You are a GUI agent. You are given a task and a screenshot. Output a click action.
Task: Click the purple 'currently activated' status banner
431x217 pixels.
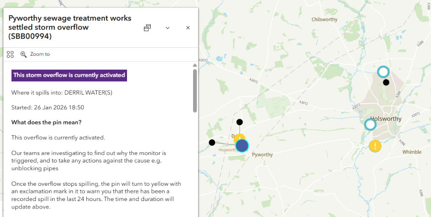[x=69, y=75]
